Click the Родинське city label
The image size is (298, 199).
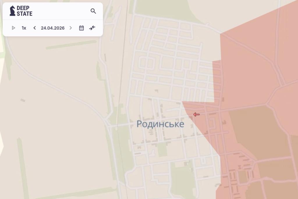[160, 124]
